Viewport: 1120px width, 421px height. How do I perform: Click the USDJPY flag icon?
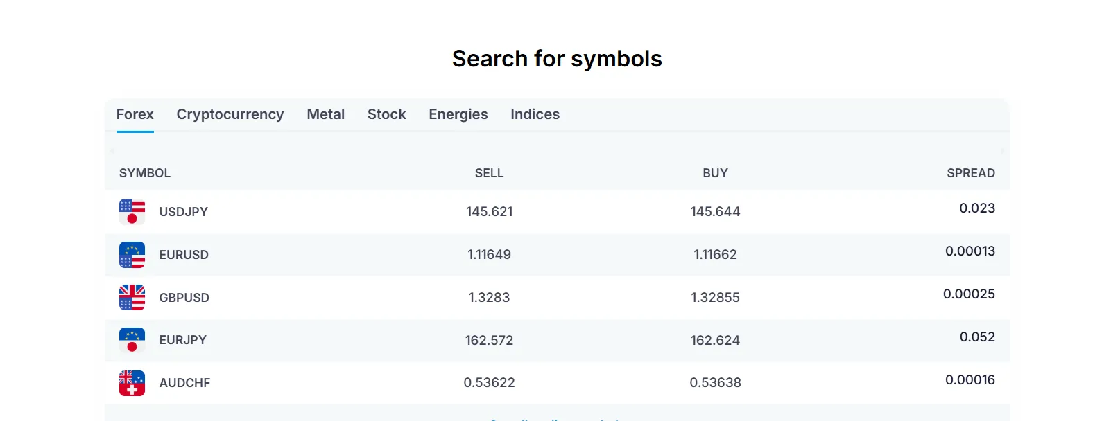[x=132, y=212]
